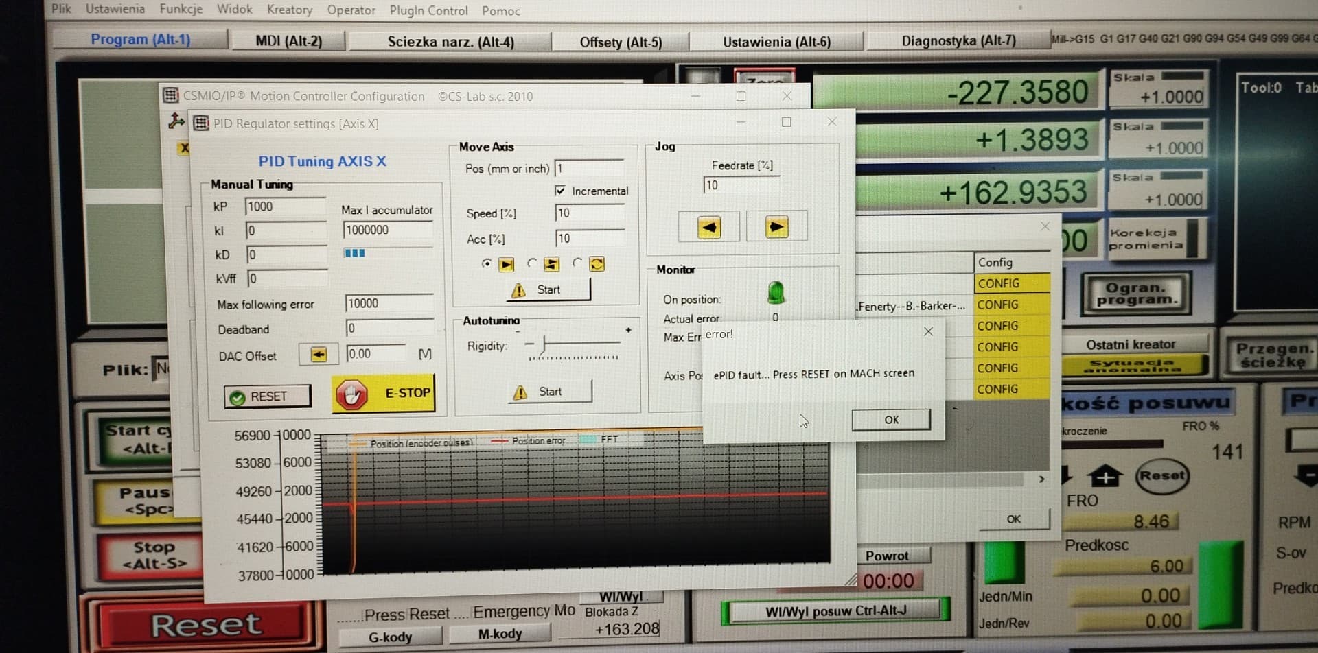Open the Plugin Control menu
Viewport: 1318px width, 653px height.
pyautogui.click(x=428, y=10)
